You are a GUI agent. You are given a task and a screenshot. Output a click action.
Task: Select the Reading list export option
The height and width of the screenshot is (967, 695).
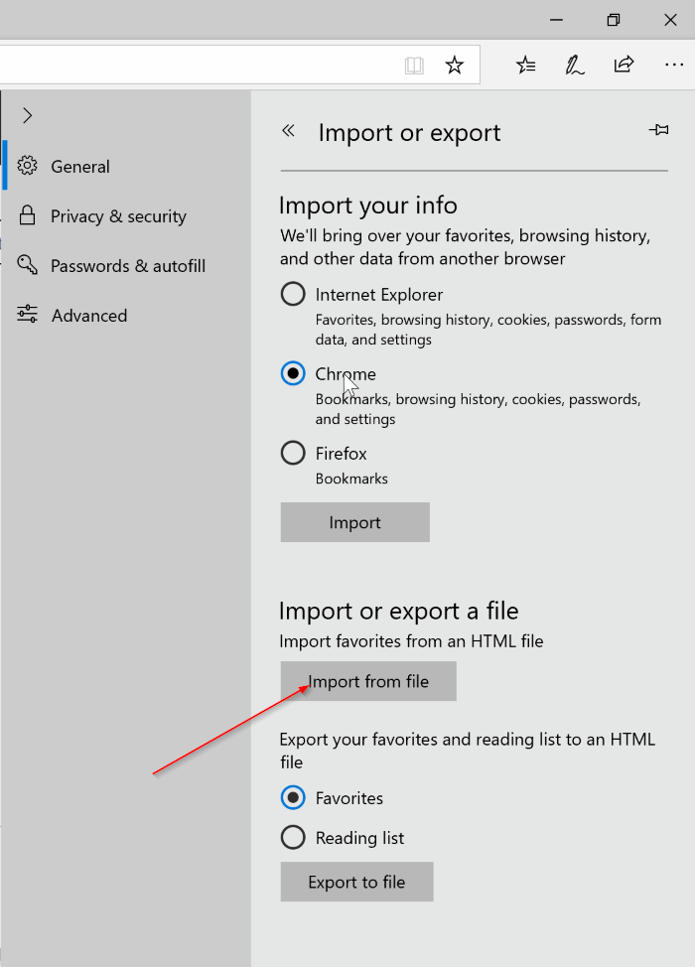[x=293, y=838]
